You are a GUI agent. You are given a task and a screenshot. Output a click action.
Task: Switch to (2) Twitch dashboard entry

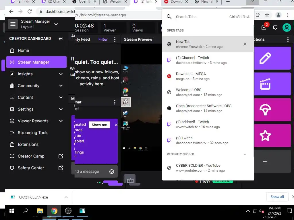208,140
